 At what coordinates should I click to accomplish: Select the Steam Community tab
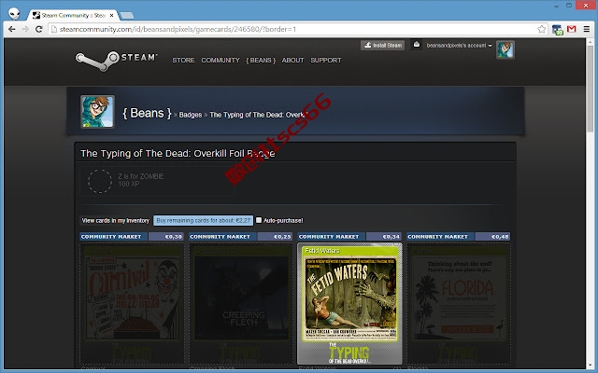[73, 15]
